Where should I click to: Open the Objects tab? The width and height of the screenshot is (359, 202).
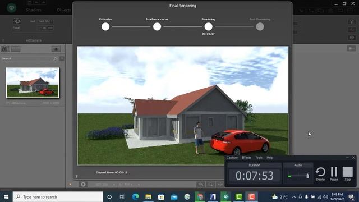click(64, 10)
